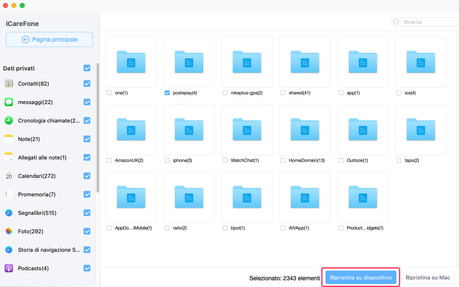The height and width of the screenshot is (287, 459).
Task: Select the green messaggi icon
Action: (9, 102)
